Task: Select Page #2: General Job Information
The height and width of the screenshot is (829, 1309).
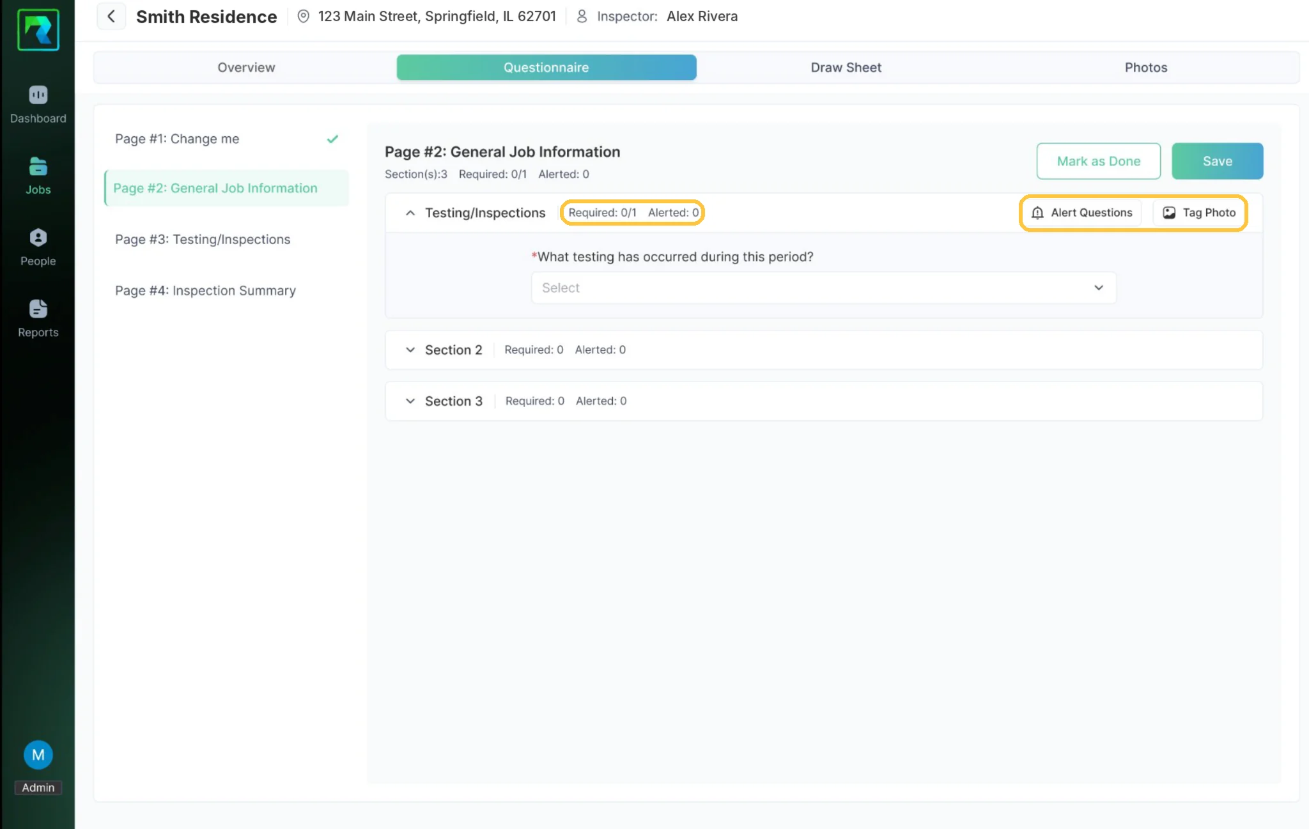Action: pos(227,188)
